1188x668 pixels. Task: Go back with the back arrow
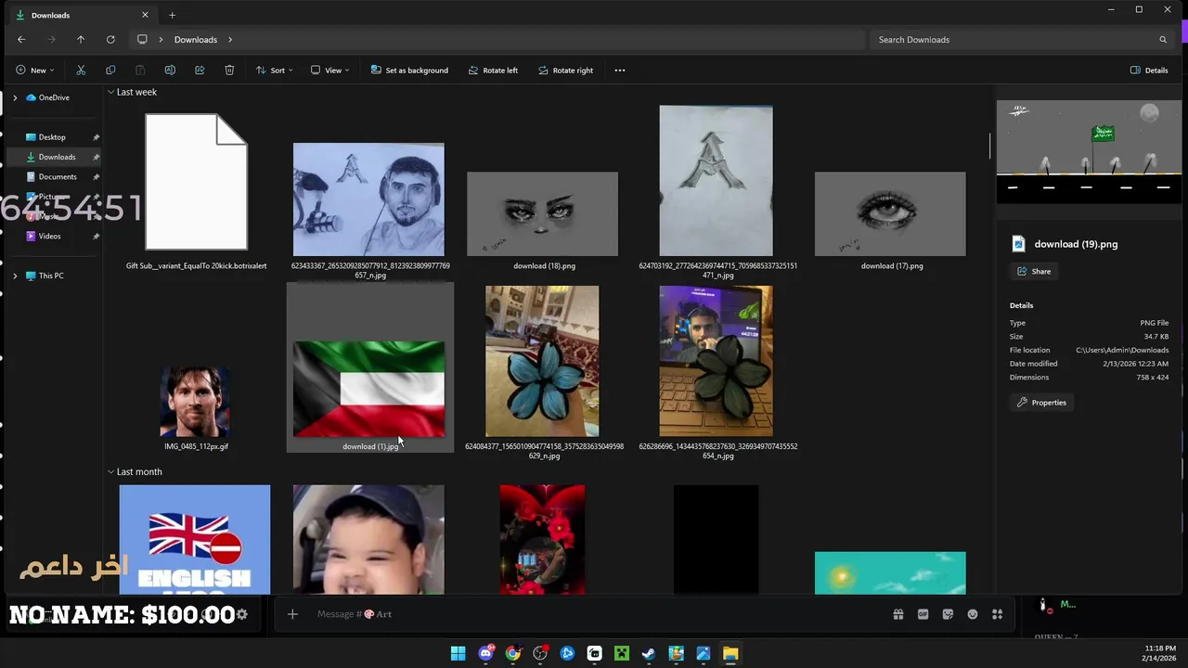pyautogui.click(x=21, y=40)
